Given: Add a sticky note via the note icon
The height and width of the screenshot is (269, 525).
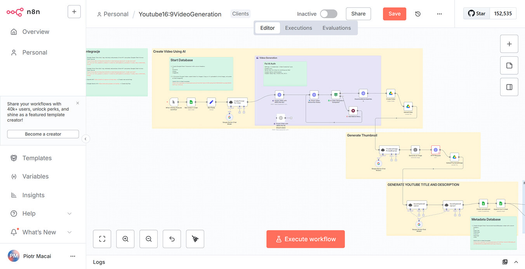Looking at the screenshot, I should coord(509,65).
